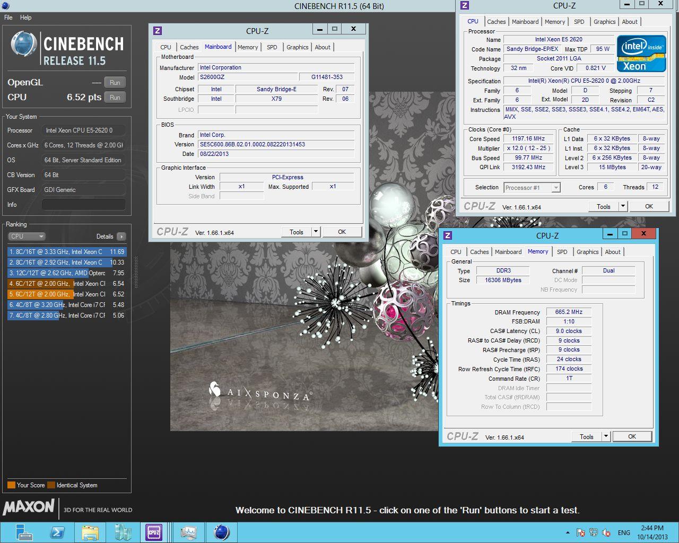Open Mainboard tab in the top-right CPU-Z window

click(525, 22)
